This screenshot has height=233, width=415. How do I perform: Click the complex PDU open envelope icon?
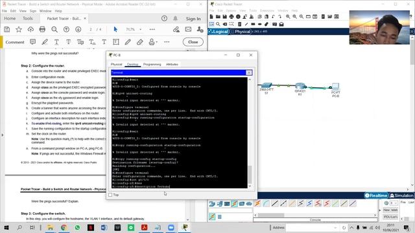click(x=281, y=24)
